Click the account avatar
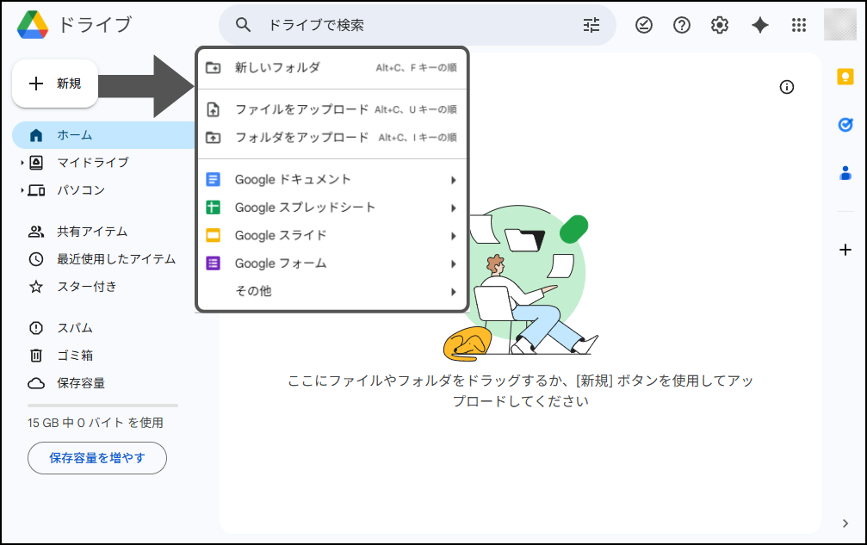Screen dimensions: 867x545 (x=840, y=24)
